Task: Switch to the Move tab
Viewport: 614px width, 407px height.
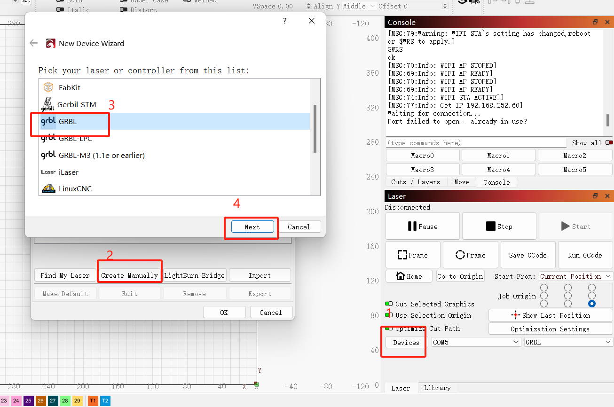Action: 461,182
